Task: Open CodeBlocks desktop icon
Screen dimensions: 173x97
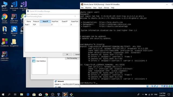Action: coord(5,43)
